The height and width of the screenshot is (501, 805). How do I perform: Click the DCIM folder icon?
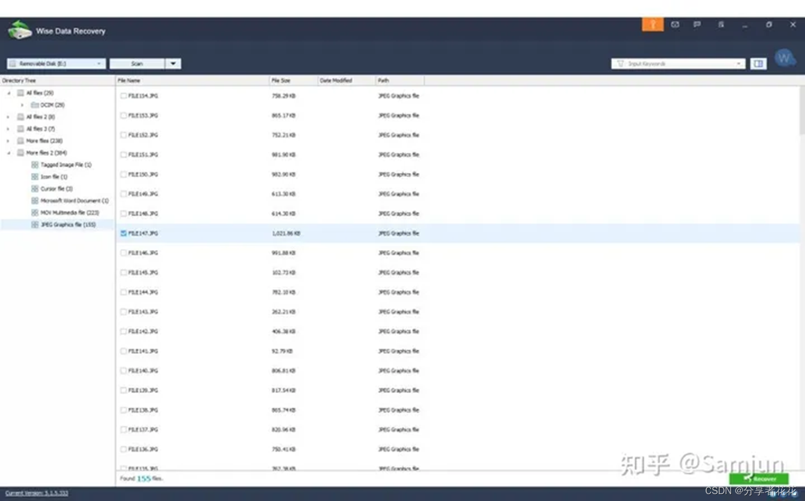pos(35,105)
